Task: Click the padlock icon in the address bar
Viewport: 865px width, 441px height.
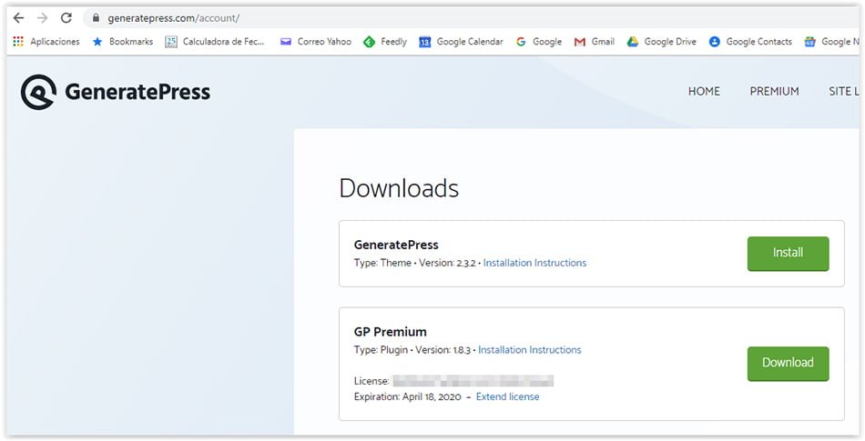Action: (x=96, y=18)
